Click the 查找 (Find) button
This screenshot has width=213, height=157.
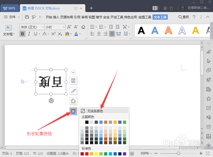[183, 17]
